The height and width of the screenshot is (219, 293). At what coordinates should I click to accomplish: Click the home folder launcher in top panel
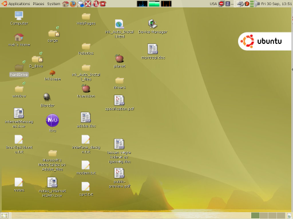point(65,3)
